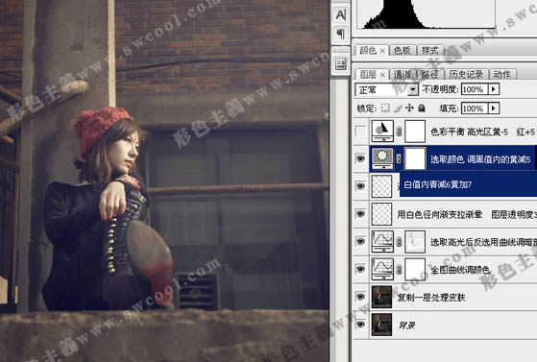Select layer mask on 选取高光后反选 layer

pos(415,242)
